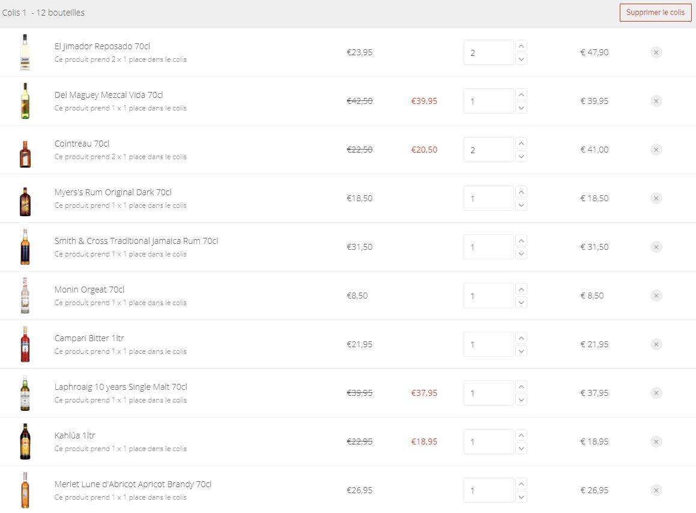696x513 pixels.
Task: Decrease Cointreau 70cl quantity
Action: (521, 156)
